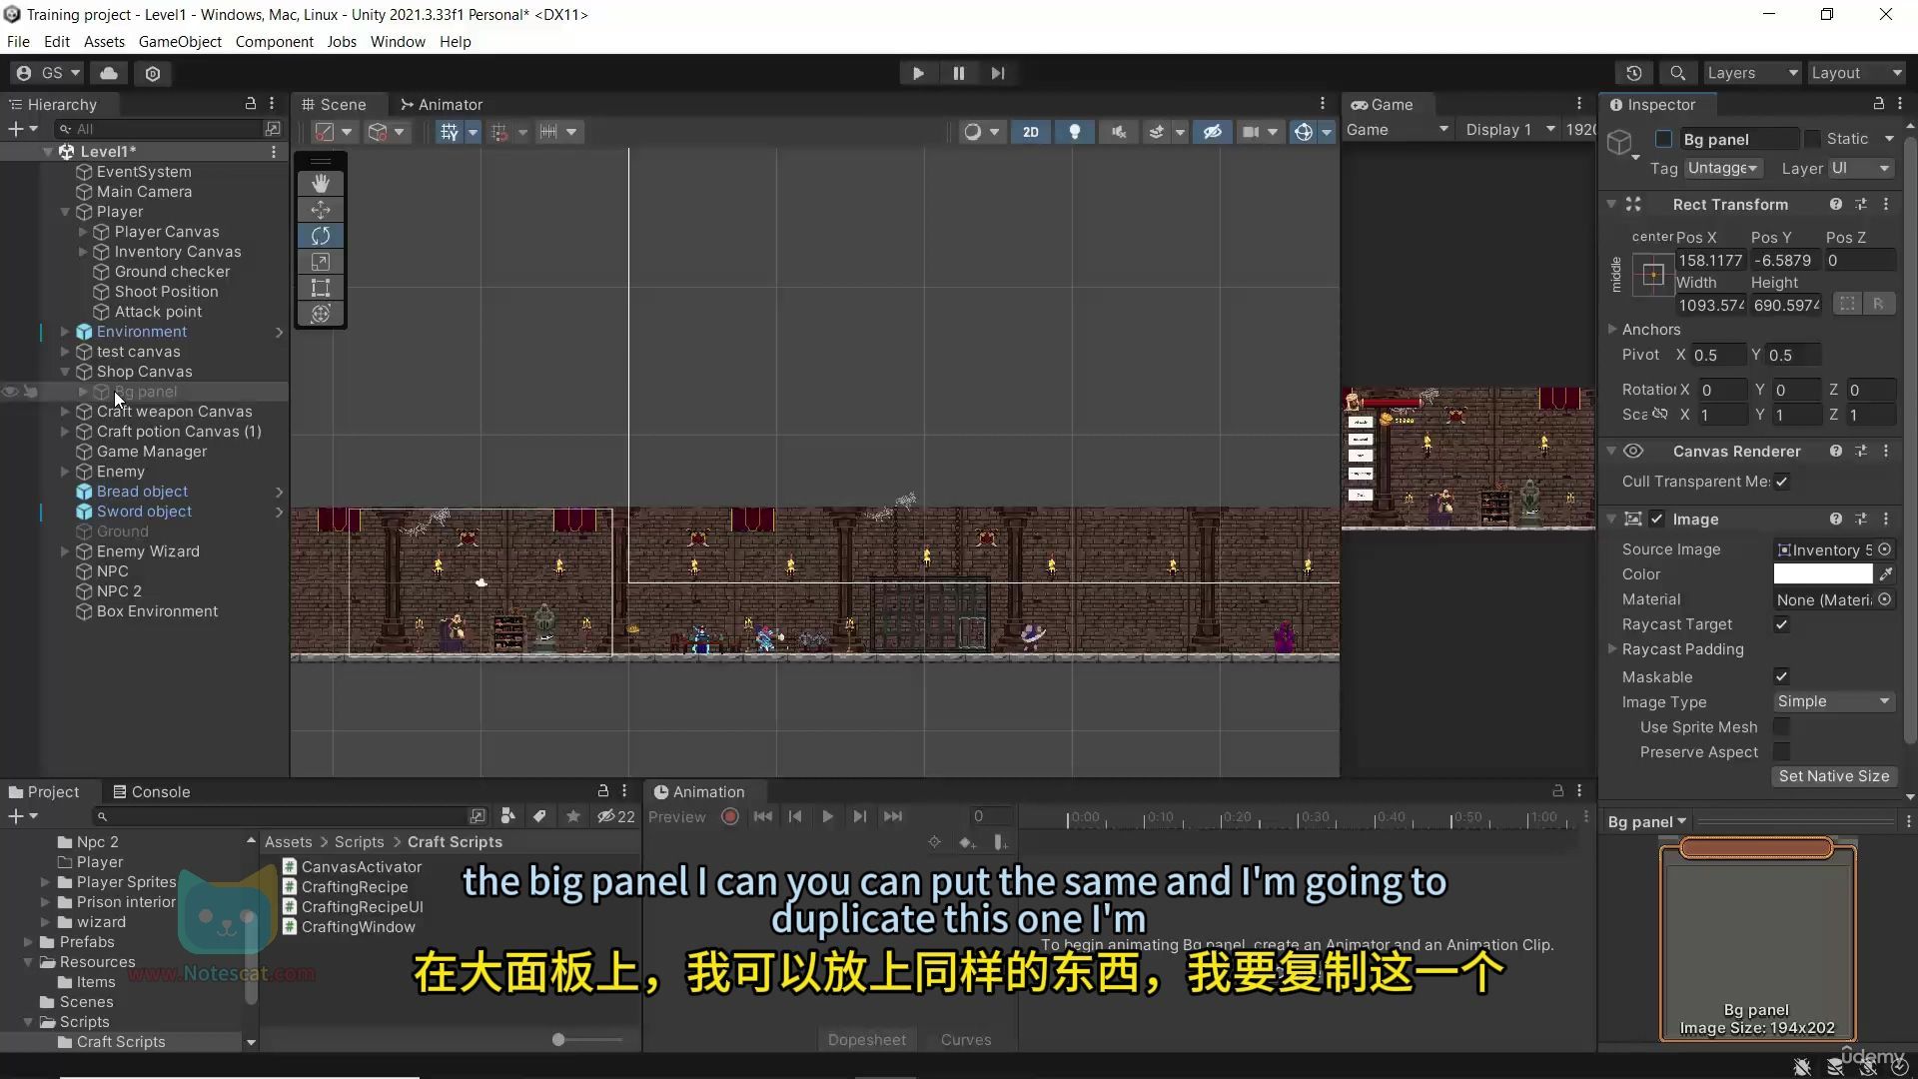Image resolution: width=1918 pixels, height=1079 pixels.
Task: Open Source Image object picker
Action: 1884,549
